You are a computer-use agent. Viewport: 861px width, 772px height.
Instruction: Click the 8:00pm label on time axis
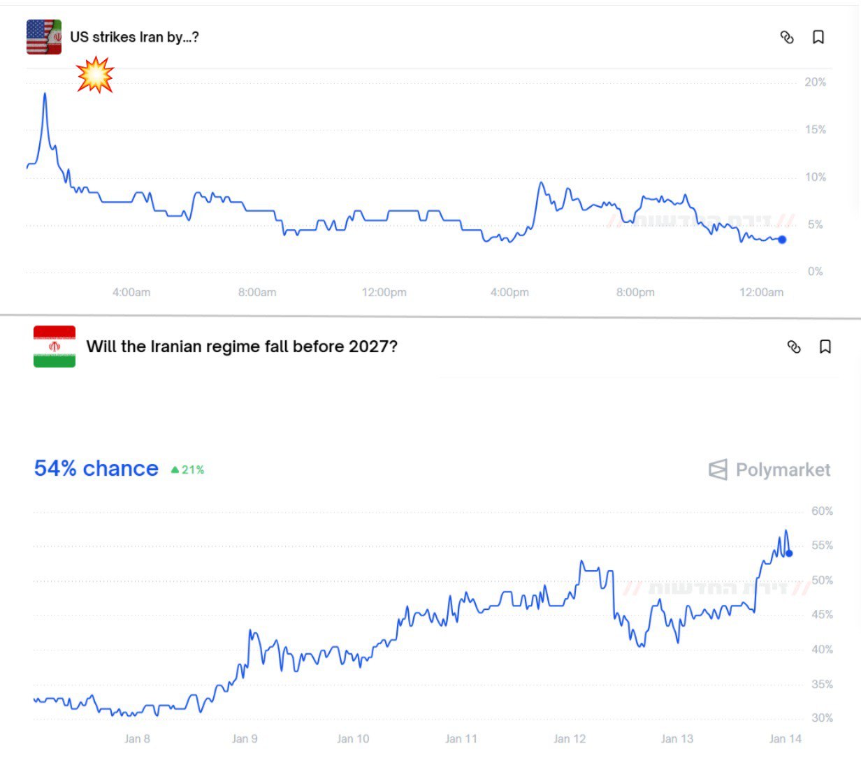635,292
